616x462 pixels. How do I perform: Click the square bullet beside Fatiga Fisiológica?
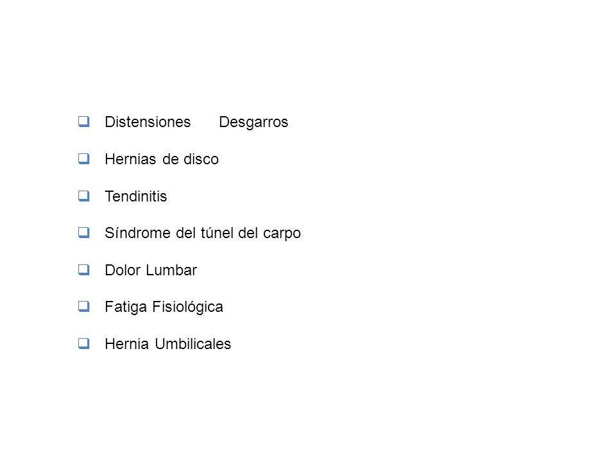click(83, 306)
